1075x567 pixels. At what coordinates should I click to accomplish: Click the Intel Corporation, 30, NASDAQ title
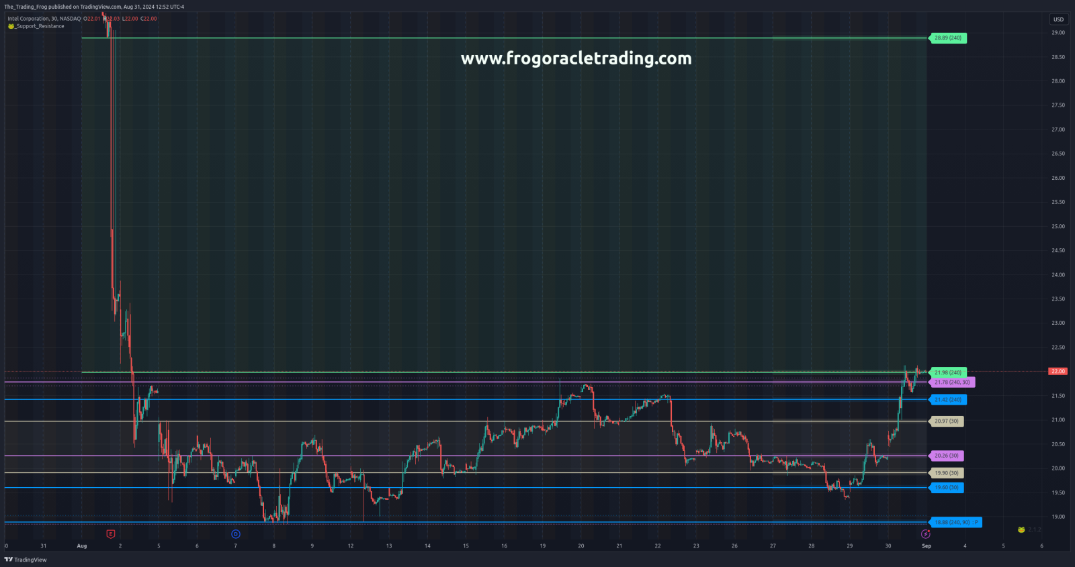pyautogui.click(x=44, y=19)
